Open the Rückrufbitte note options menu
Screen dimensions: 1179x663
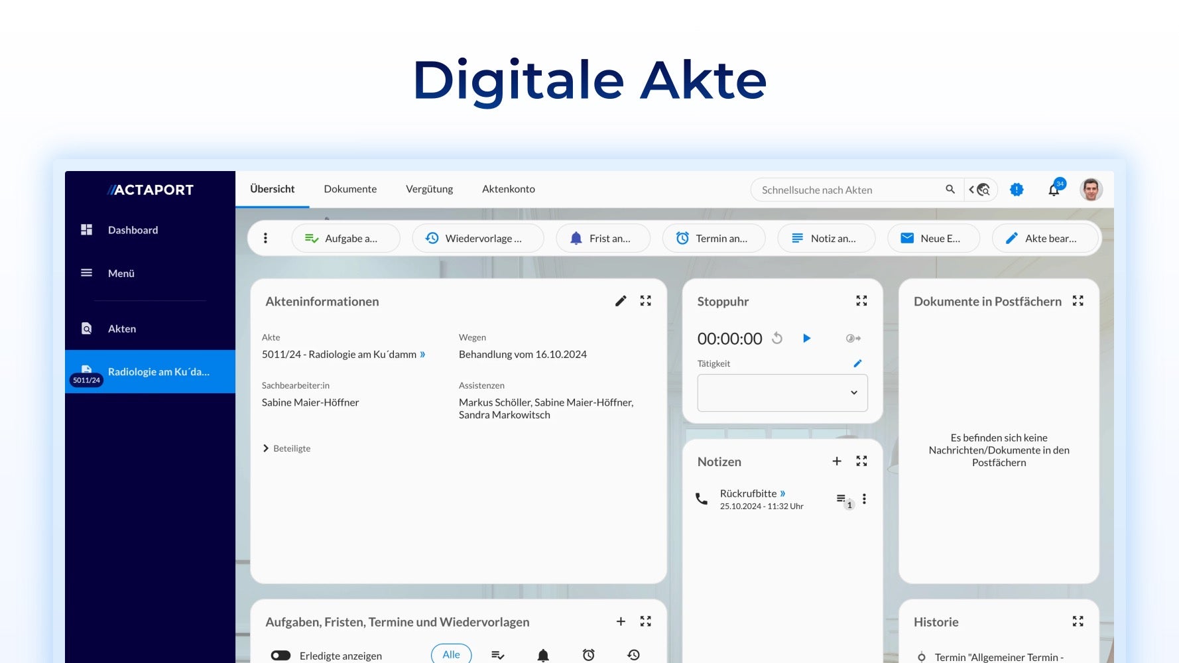click(x=864, y=499)
